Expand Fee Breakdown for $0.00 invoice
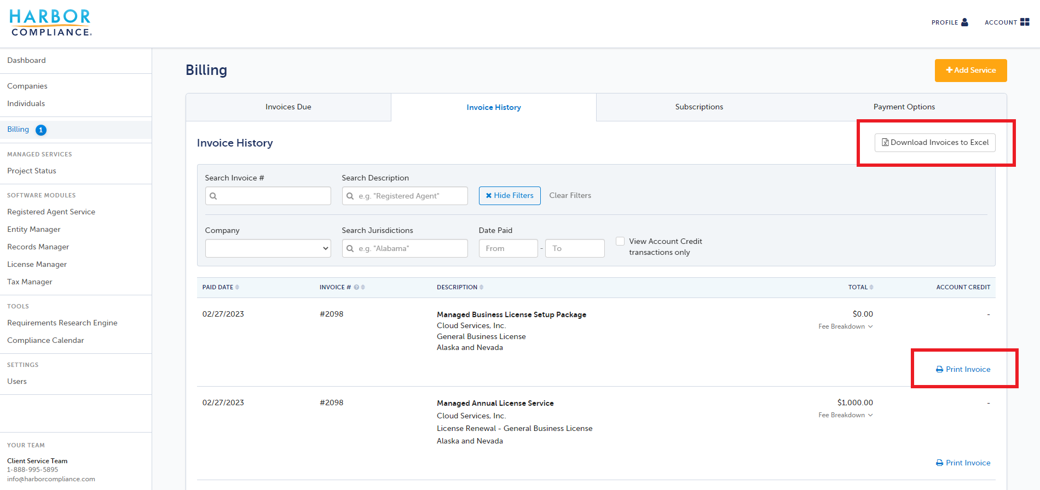1040x490 pixels. 845,326
